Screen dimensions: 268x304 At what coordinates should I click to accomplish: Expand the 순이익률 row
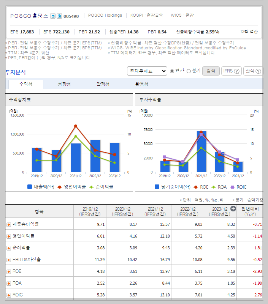8,248
